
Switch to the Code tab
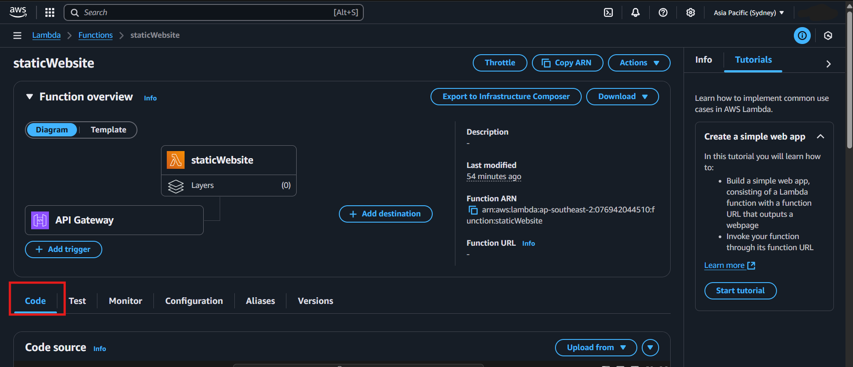[x=36, y=301]
